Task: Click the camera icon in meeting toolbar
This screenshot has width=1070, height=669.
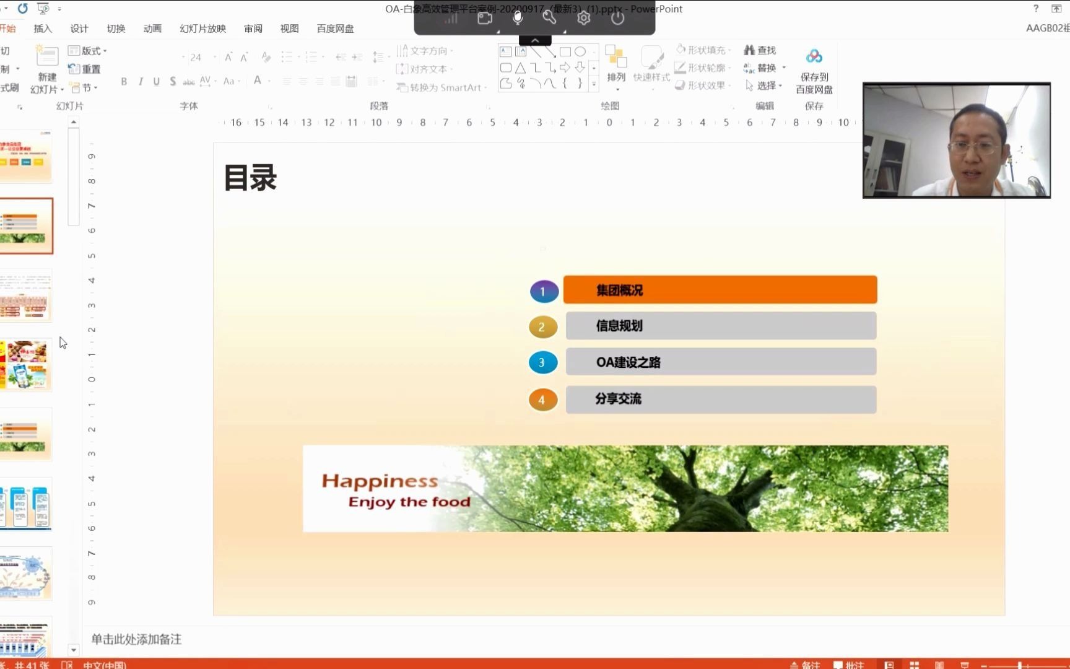Action: click(485, 18)
